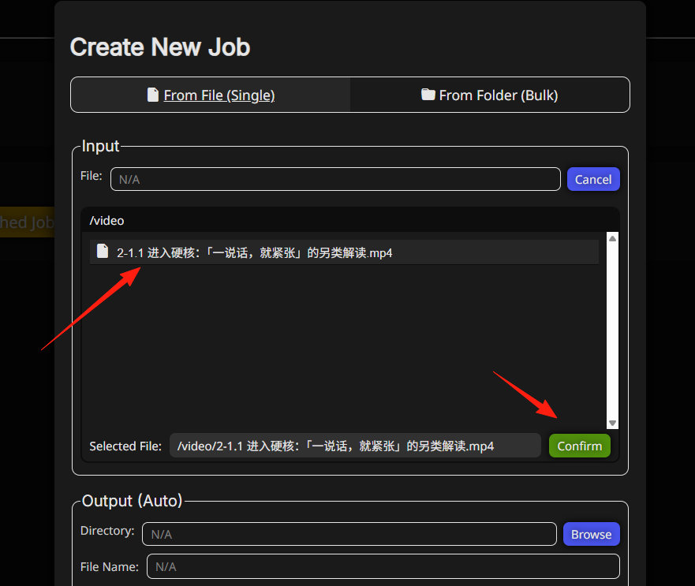Click the Output Directory field

[x=349, y=534]
